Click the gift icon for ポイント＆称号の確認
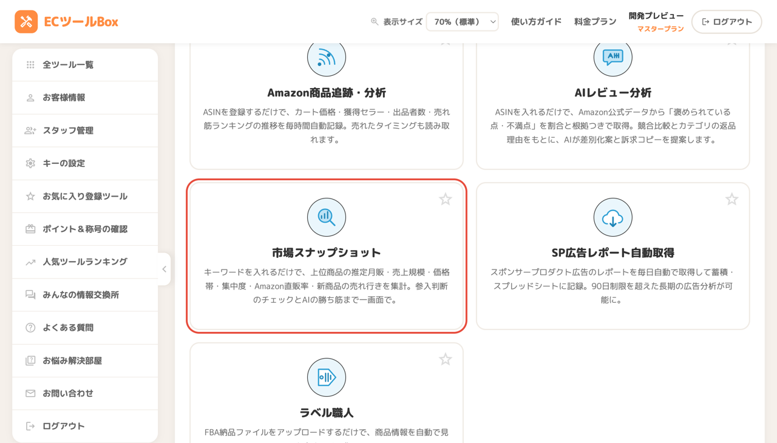Image resolution: width=777 pixels, height=443 pixels. (30, 229)
